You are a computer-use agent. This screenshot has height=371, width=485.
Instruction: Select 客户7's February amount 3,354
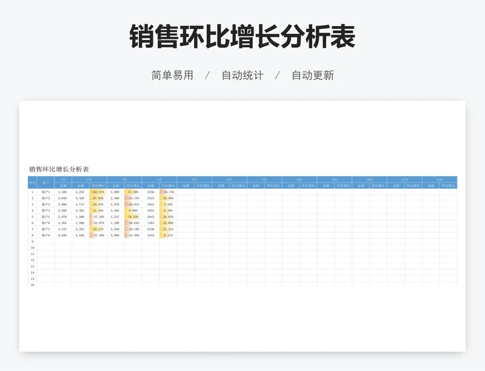click(81, 229)
